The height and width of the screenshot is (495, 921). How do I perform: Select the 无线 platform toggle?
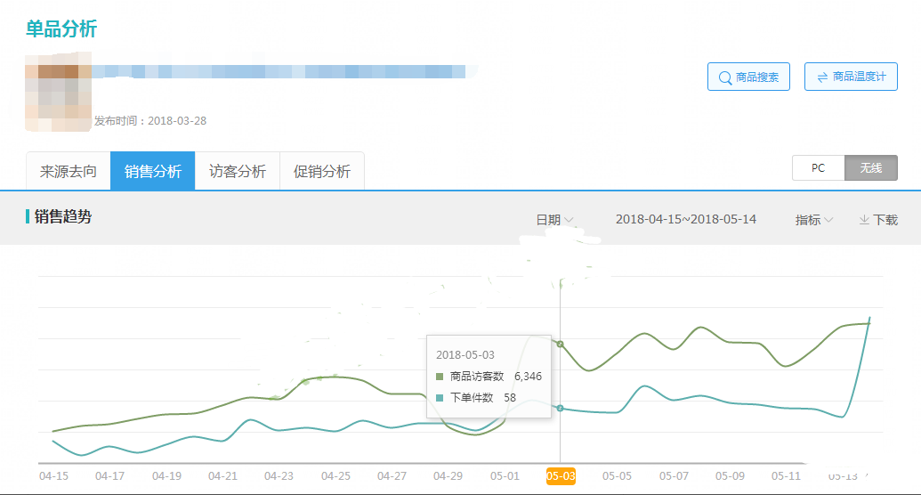point(870,167)
